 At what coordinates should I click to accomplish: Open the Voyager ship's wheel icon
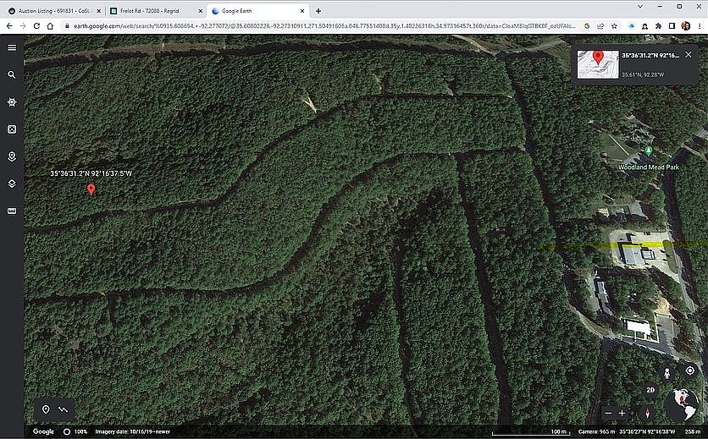coord(12,102)
